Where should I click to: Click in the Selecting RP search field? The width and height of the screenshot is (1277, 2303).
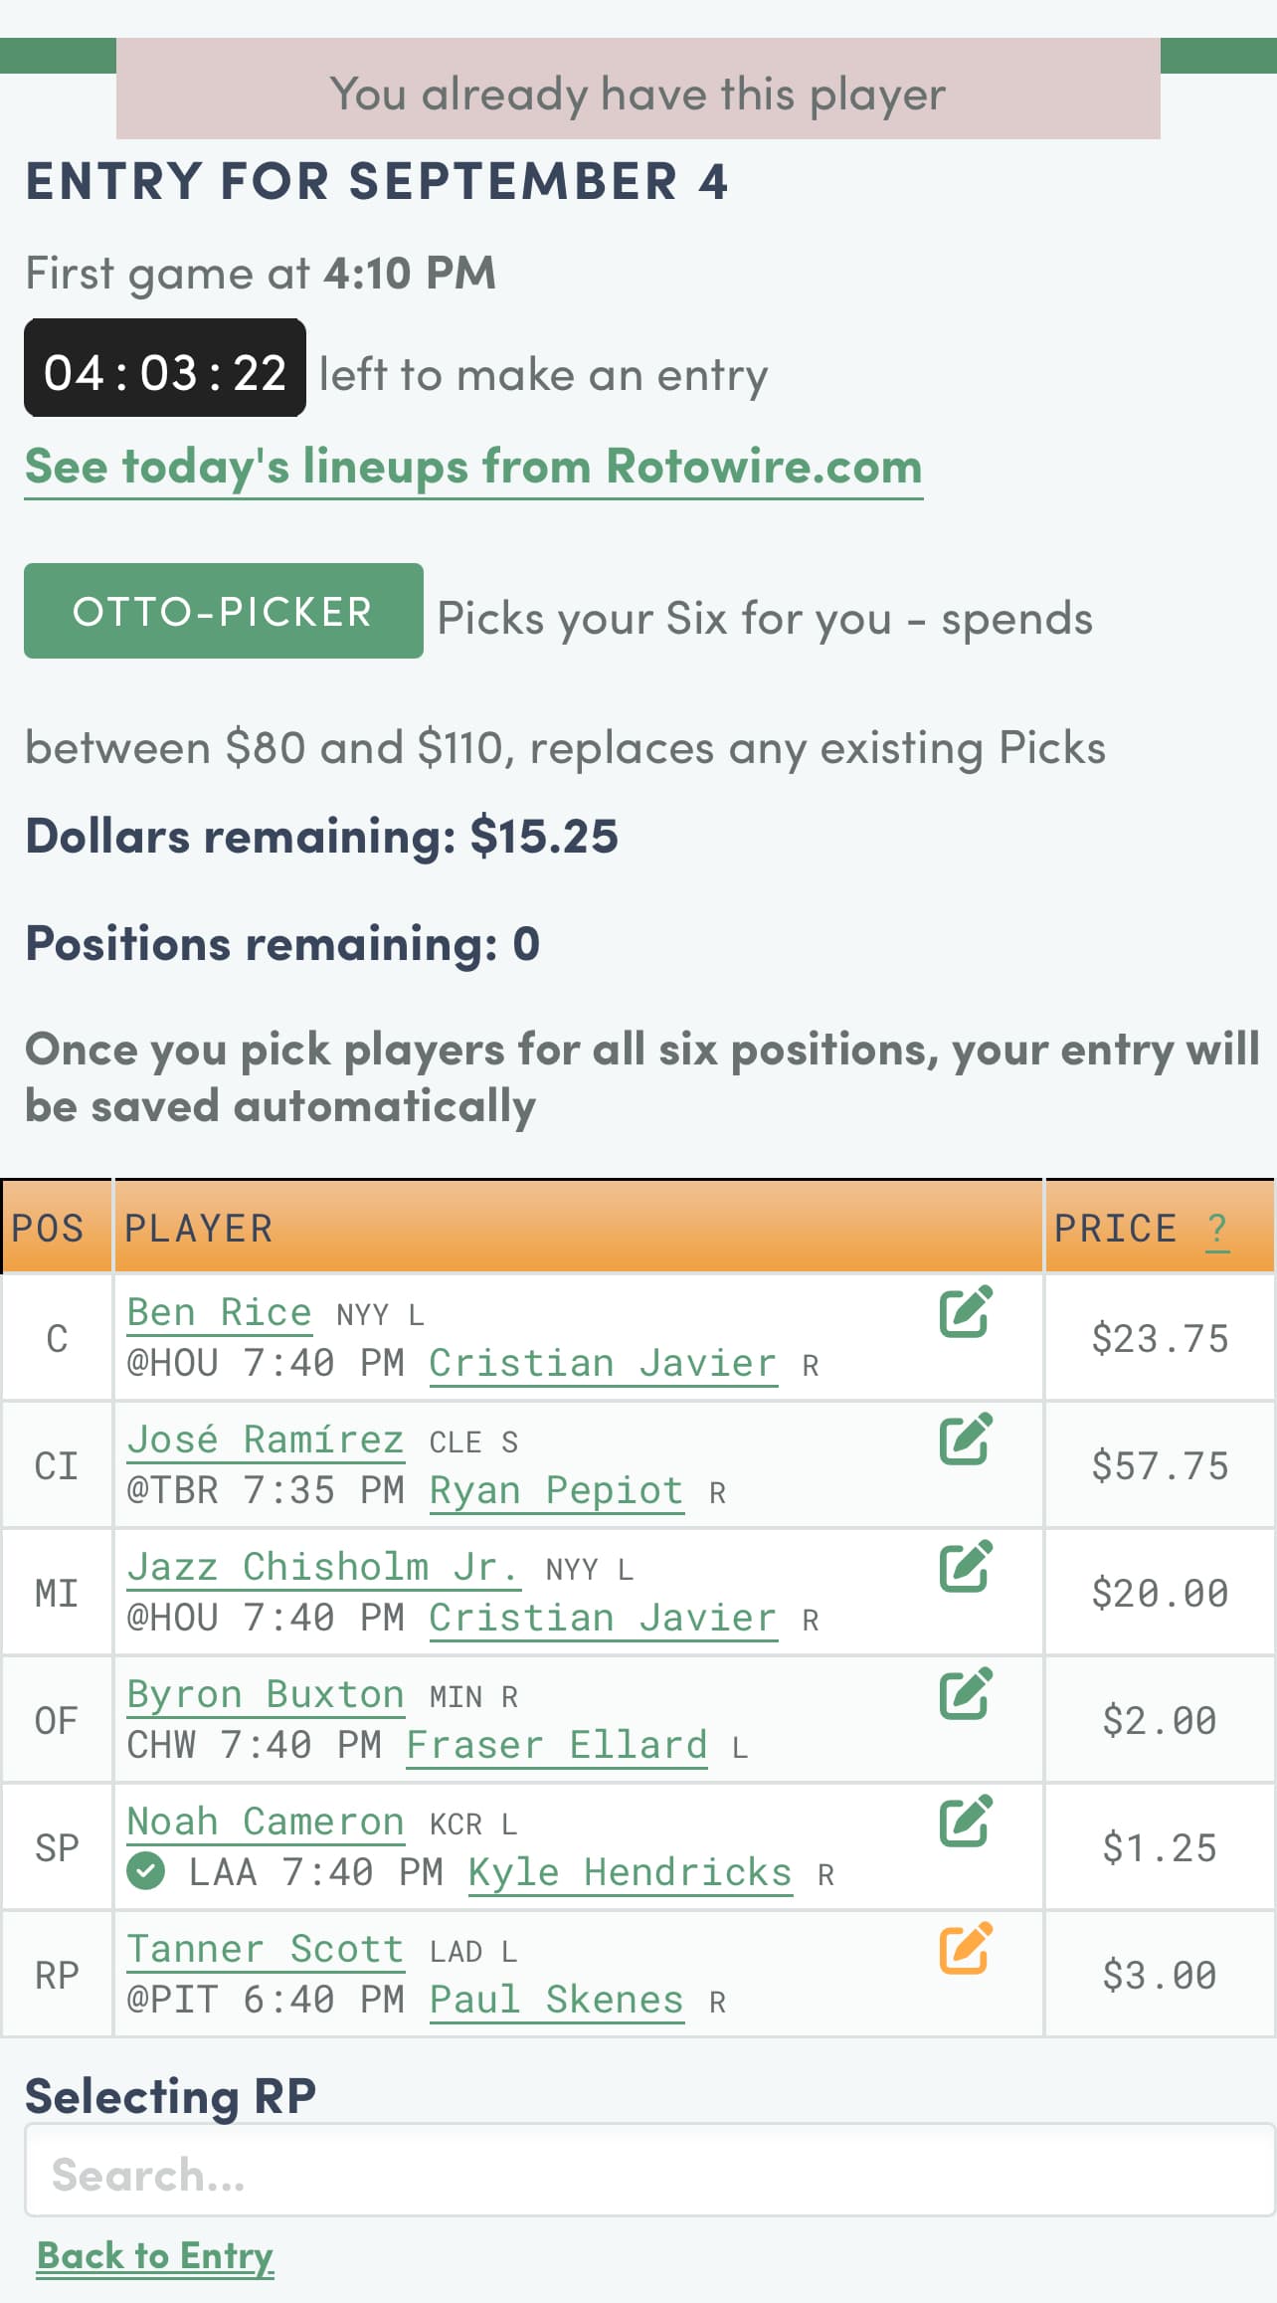tap(648, 2175)
